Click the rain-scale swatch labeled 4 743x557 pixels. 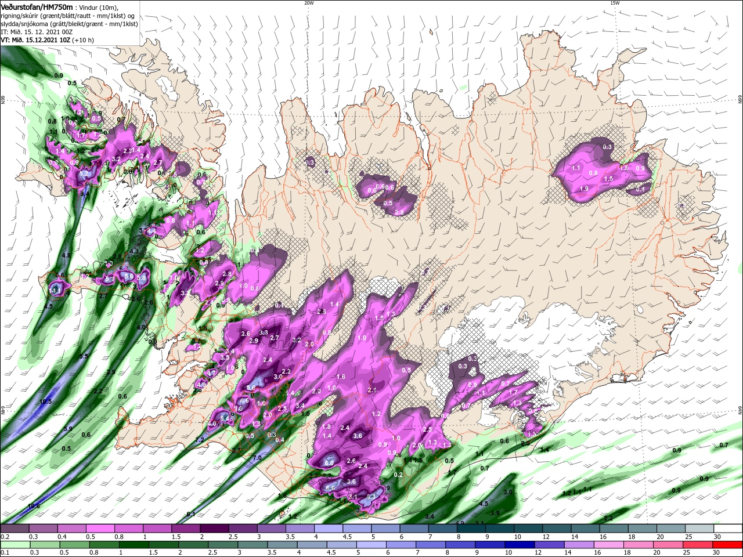[312, 545]
